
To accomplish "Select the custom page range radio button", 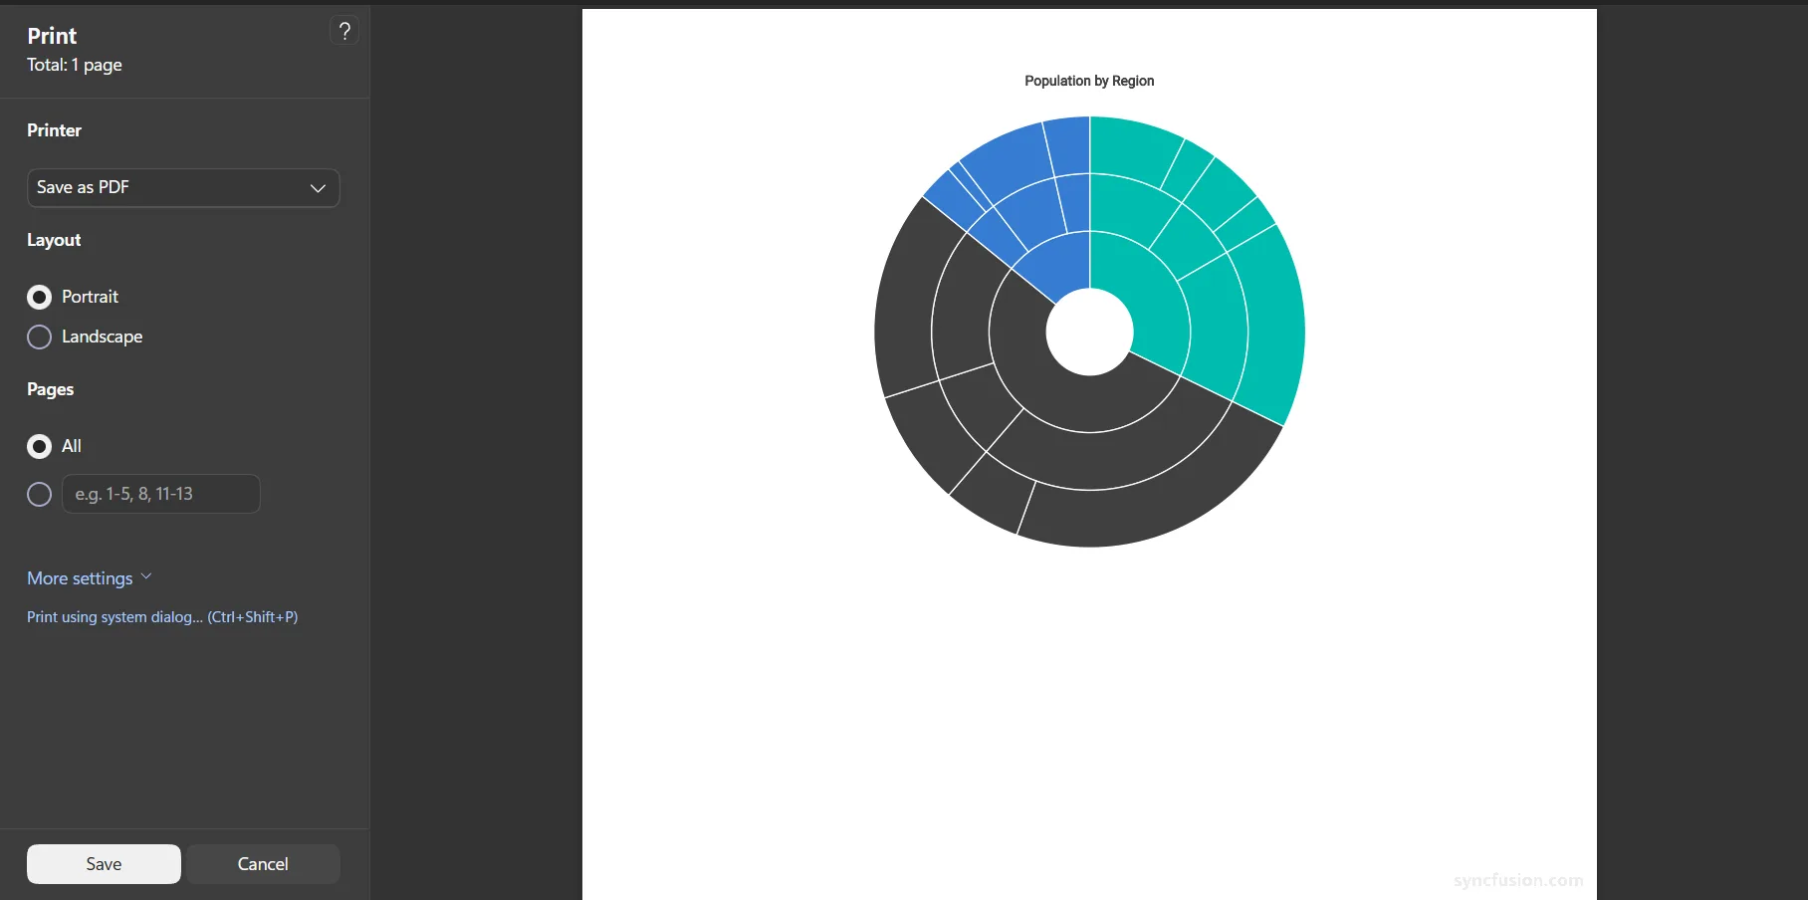I will [x=40, y=494].
